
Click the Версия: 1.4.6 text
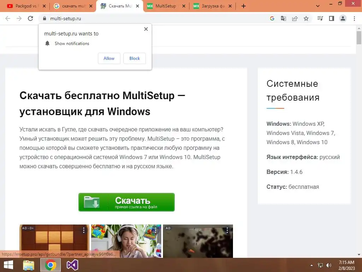coord(285,172)
